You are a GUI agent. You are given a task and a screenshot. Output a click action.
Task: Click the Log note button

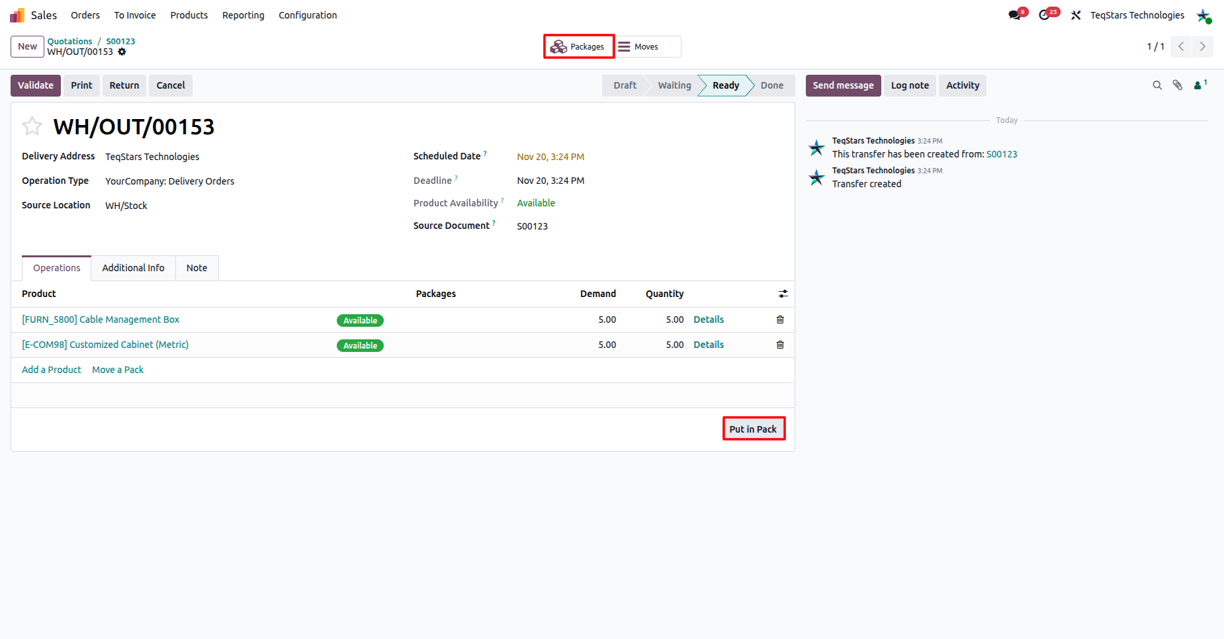910,85
